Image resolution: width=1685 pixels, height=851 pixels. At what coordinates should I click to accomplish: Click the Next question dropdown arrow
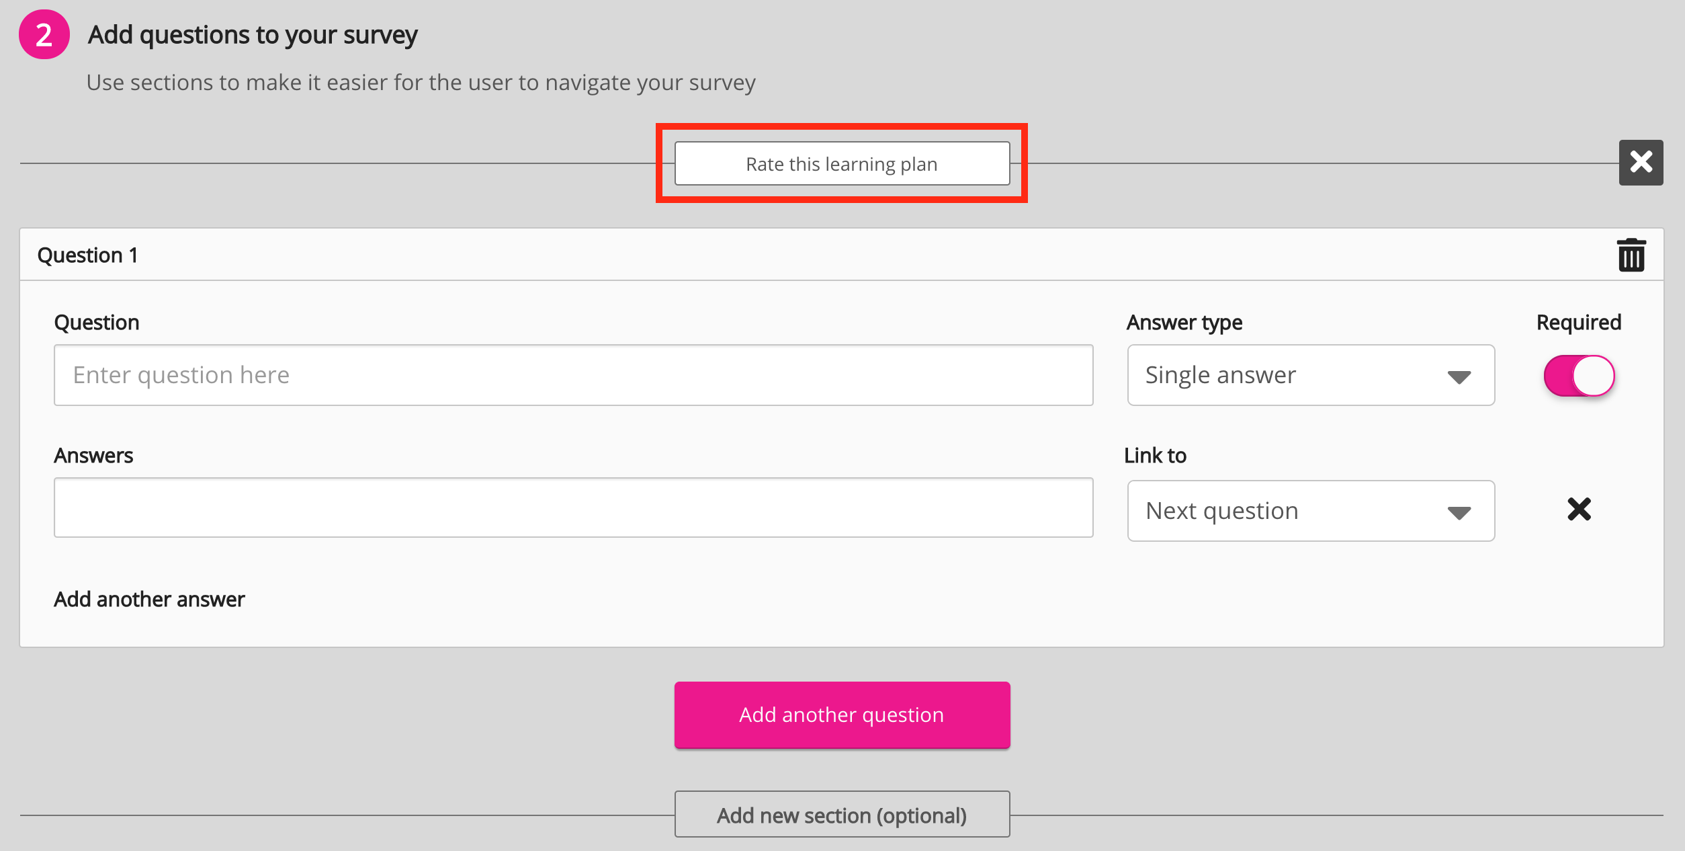coord(1459,513)
